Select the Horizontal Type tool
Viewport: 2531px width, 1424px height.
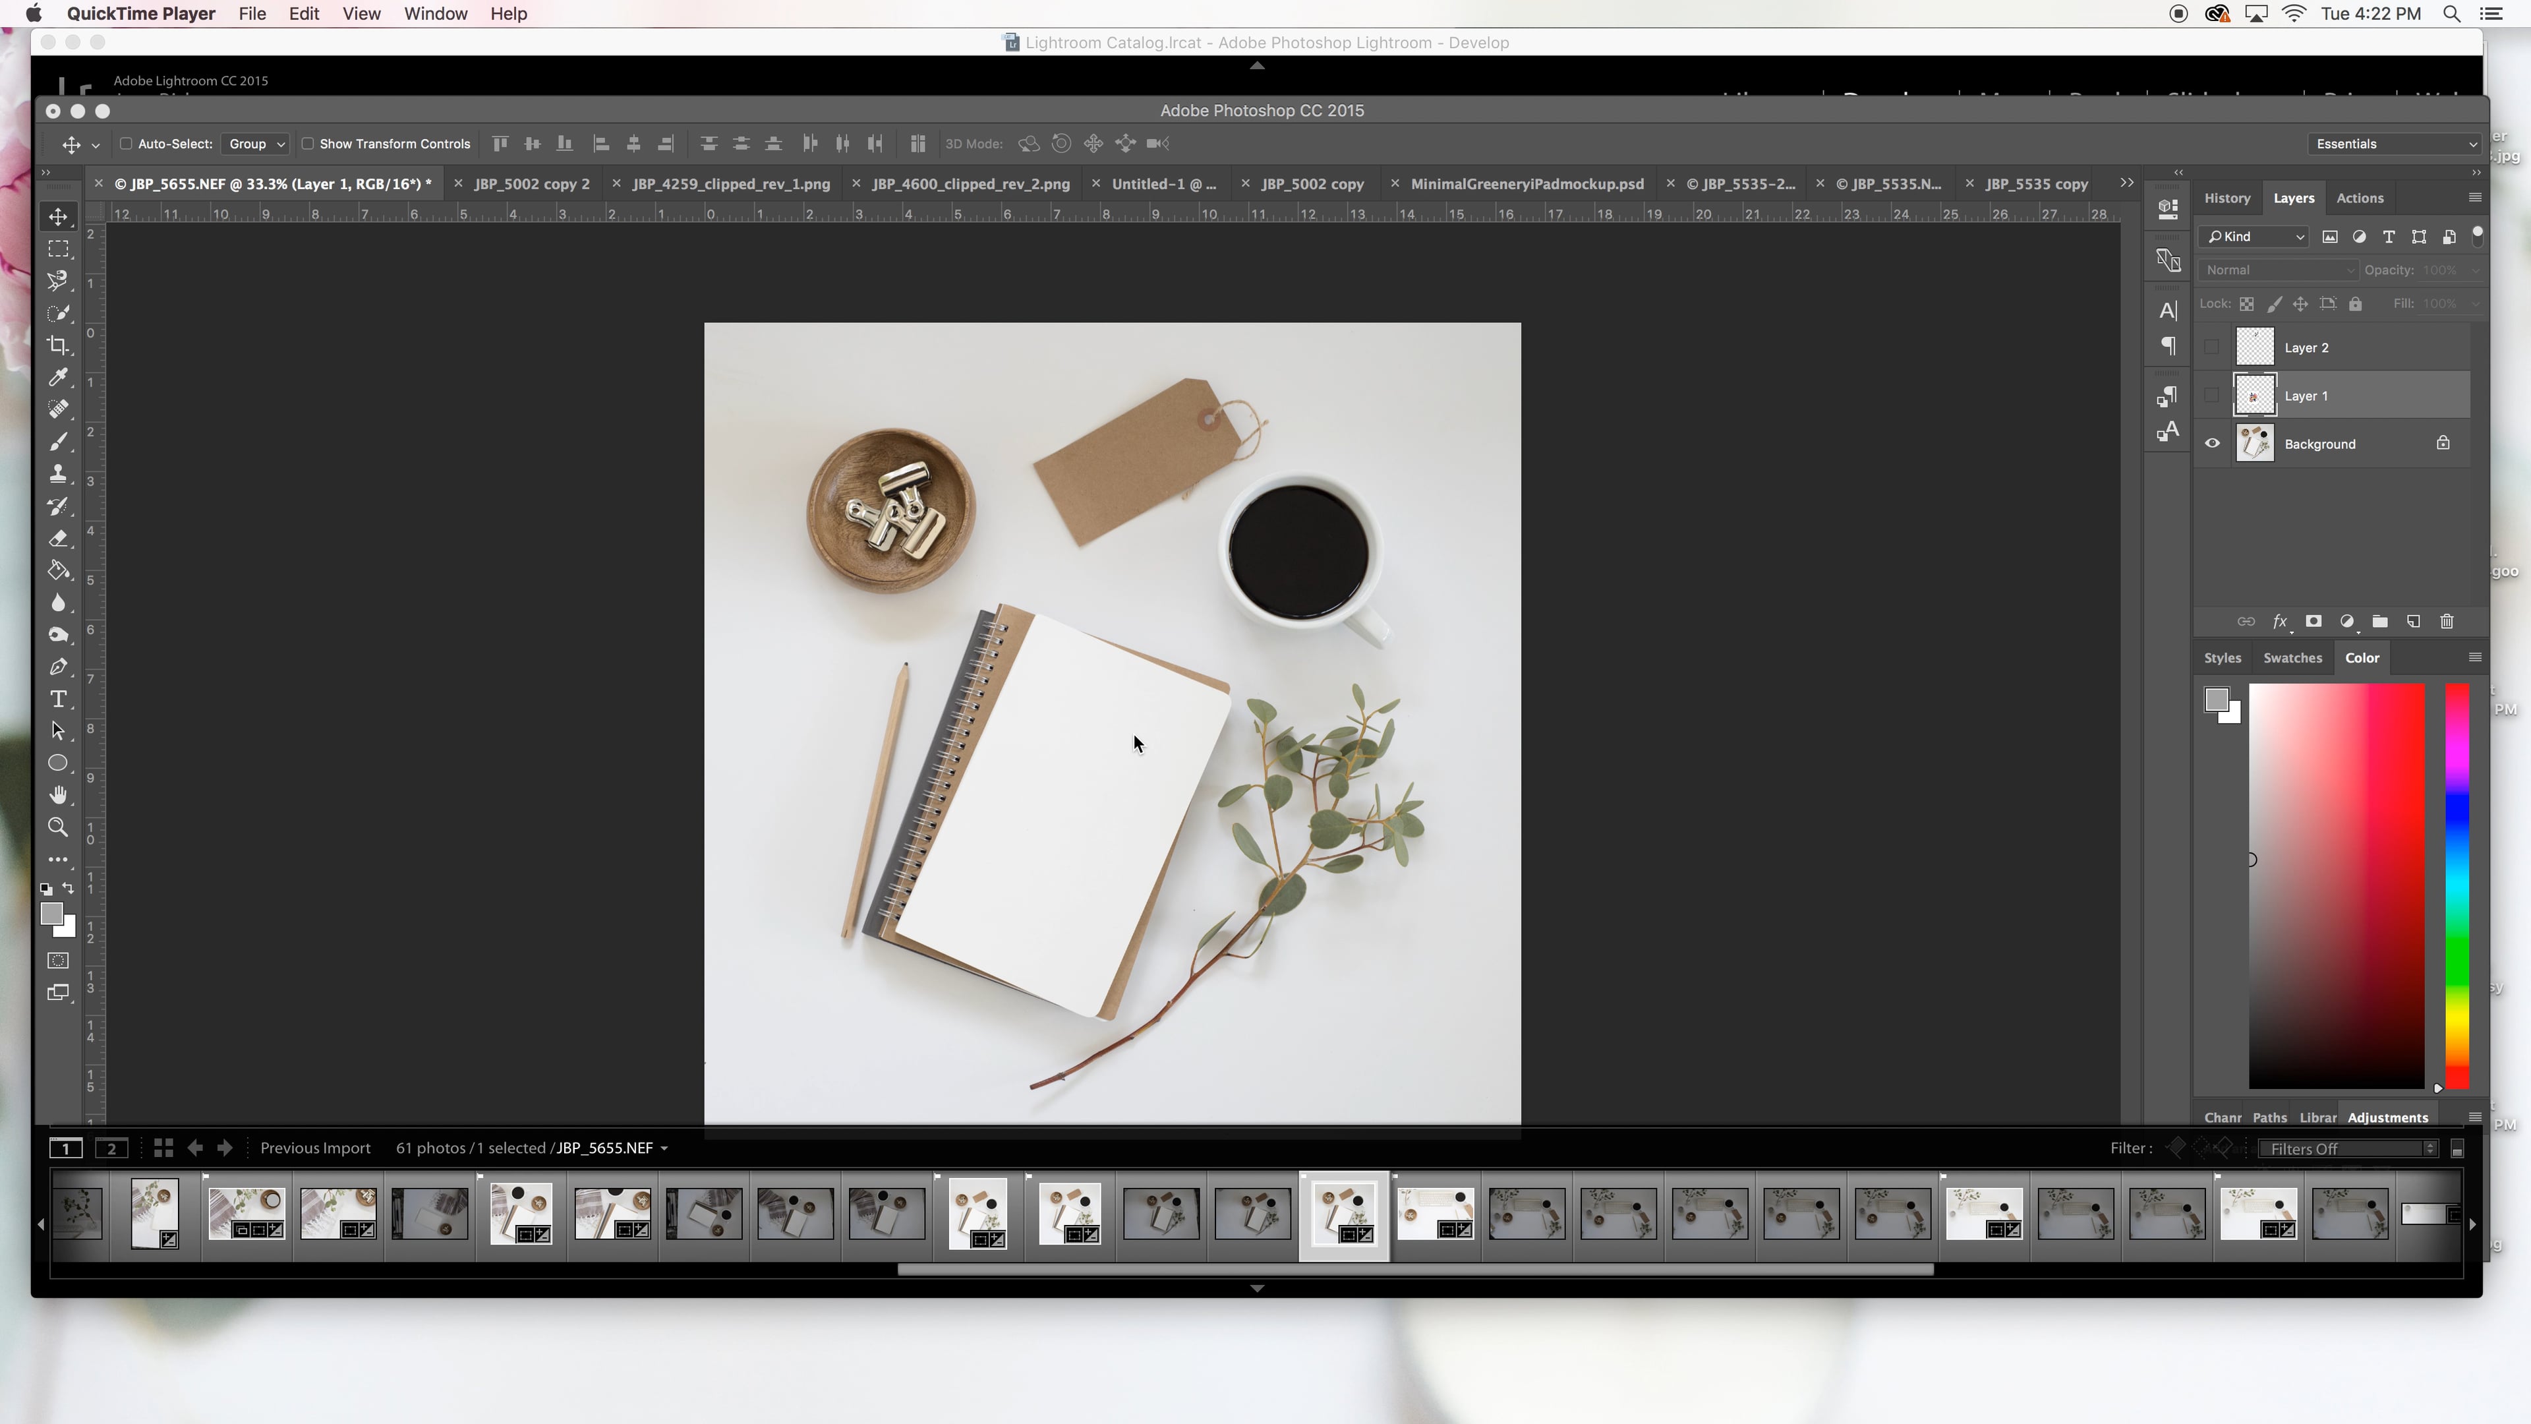tap(58, 699)
